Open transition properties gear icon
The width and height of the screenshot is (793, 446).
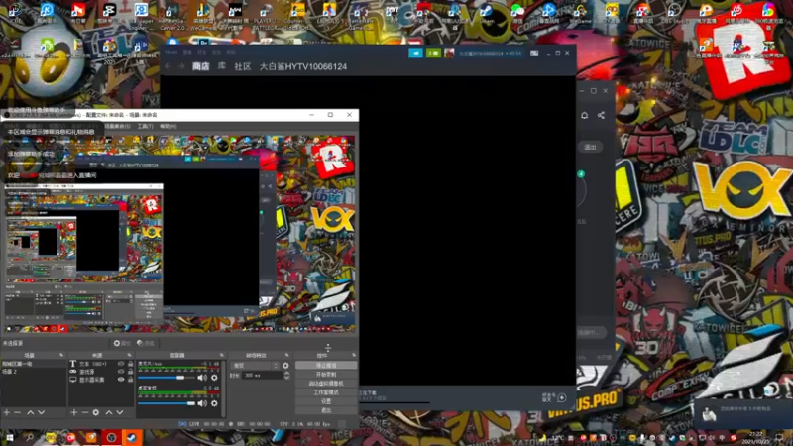285,366
